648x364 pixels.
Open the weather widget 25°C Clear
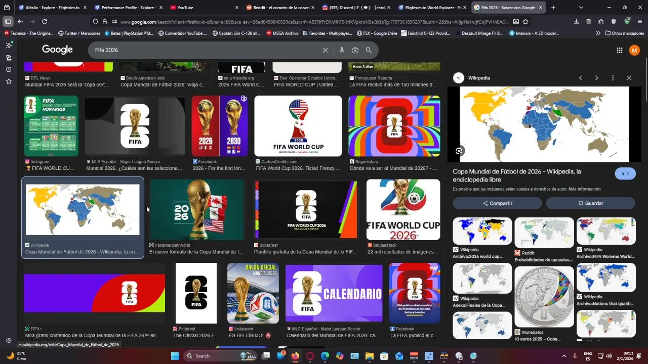pyautogui.click(x=16, y=355)
